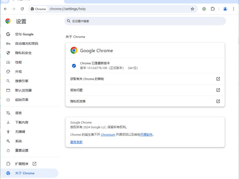The height and width of the screenshot is (179, 239).
Task: Open the extensions puzzle icon in toolbar
Action: tap(213, 9)
